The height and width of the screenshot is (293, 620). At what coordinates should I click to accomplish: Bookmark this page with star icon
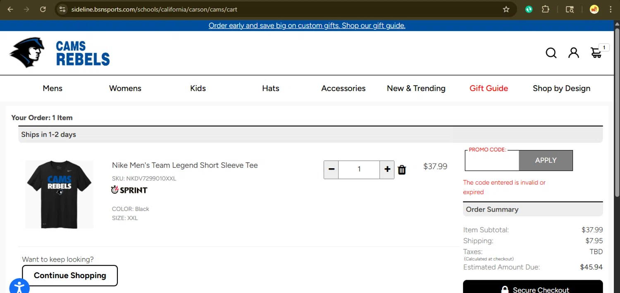click(x=506, y=9)
